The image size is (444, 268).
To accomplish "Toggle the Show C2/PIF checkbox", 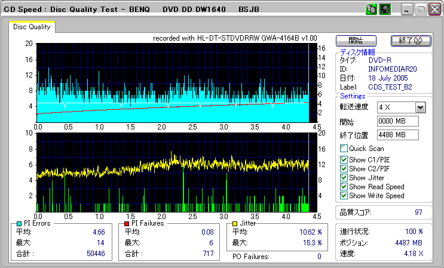I will pos(344,168).
